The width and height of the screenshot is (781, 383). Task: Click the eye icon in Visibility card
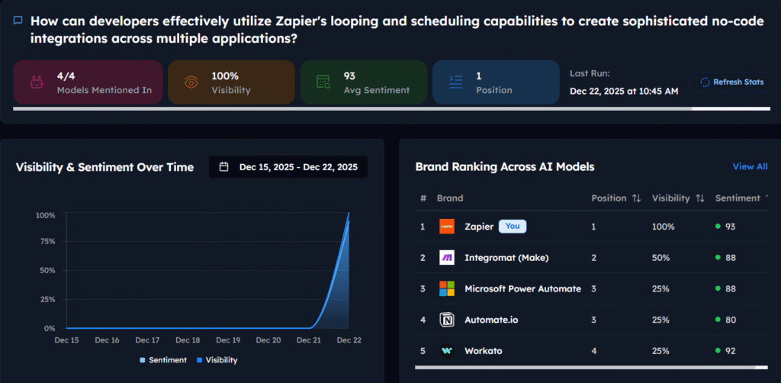pyautogui.click(x=191, y=82)
